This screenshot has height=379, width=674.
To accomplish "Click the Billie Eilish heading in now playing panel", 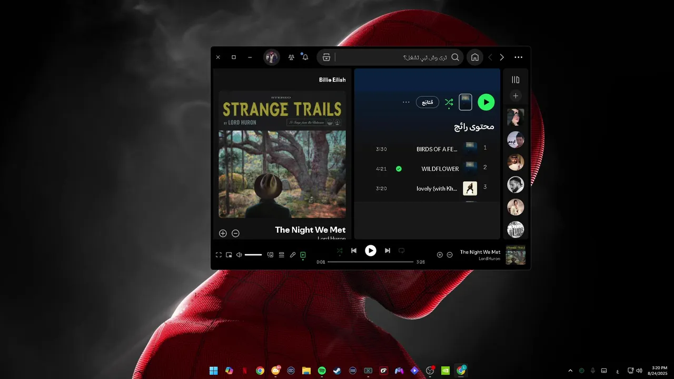I will tap(332, 80).
